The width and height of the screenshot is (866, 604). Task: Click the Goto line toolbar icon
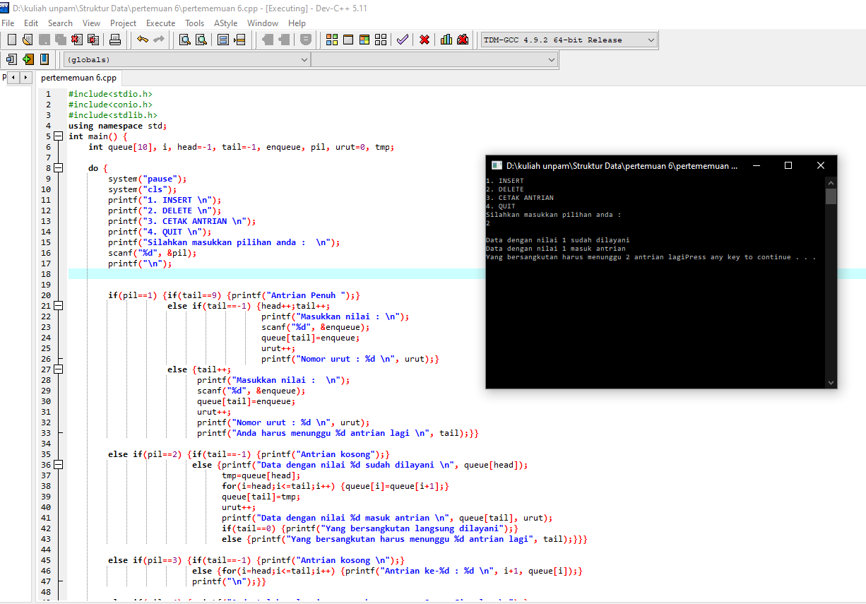pos(239,40)
